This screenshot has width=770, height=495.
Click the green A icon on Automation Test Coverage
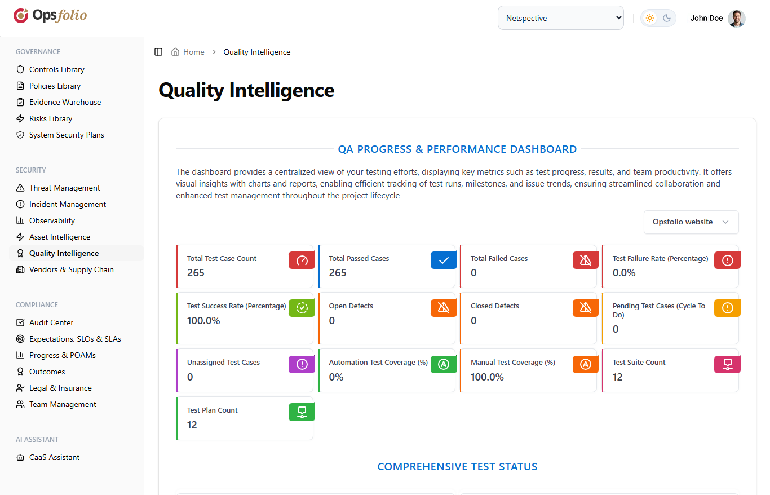[x=444, y=364]
